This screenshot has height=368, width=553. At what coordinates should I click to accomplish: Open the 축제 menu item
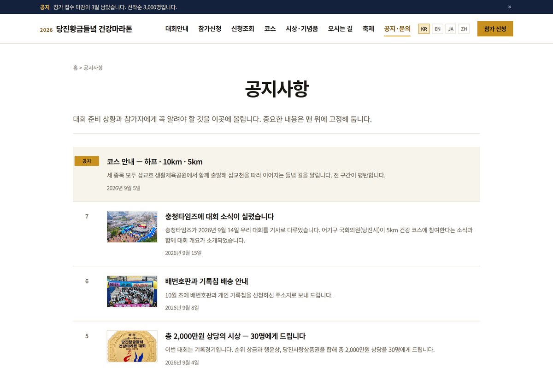368,29
